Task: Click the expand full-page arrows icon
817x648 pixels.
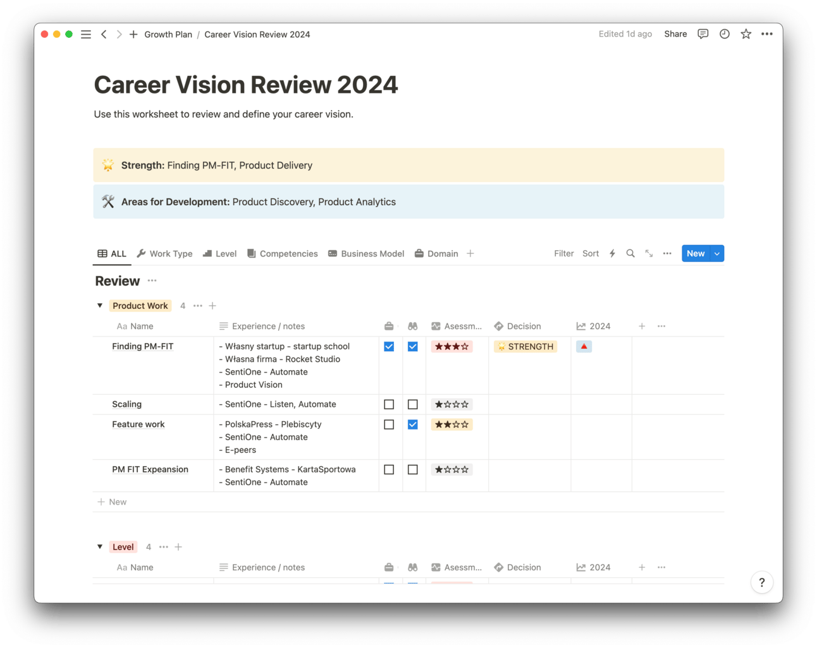Action: (x=649, y=253)
